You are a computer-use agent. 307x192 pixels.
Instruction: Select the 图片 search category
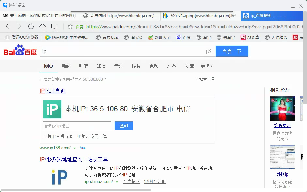(x=136, y=66)
